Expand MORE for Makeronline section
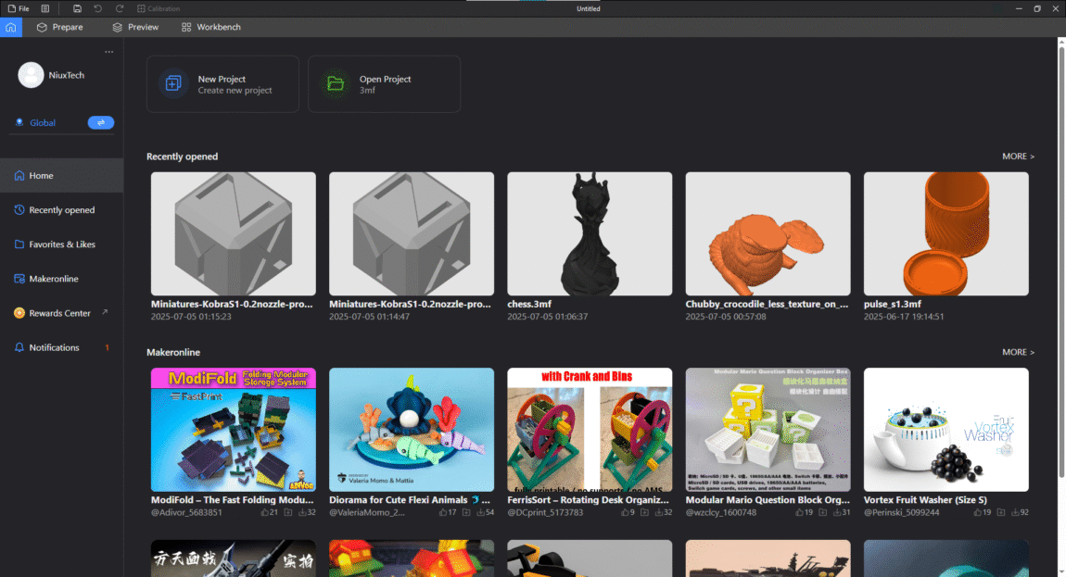1066x577 pixels. tap(1018, 352)
